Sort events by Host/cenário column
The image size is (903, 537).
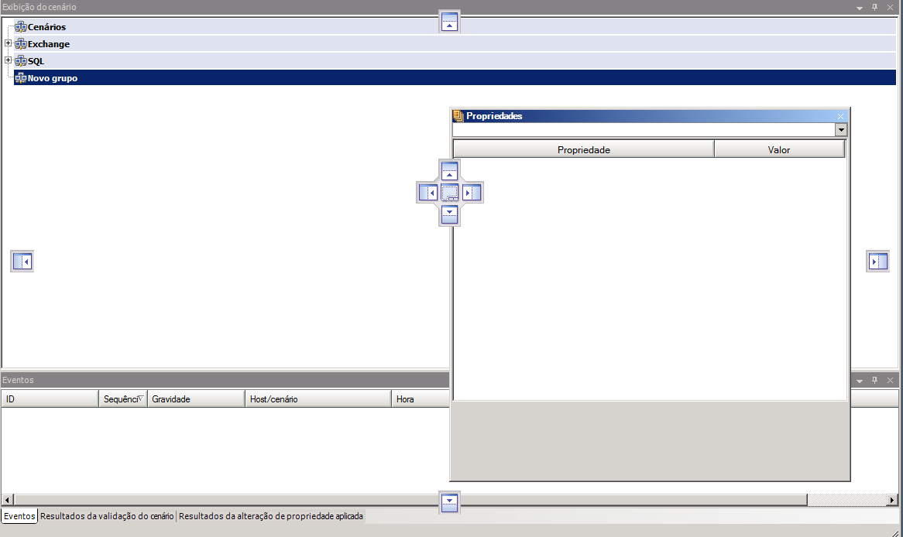(318, 398)
